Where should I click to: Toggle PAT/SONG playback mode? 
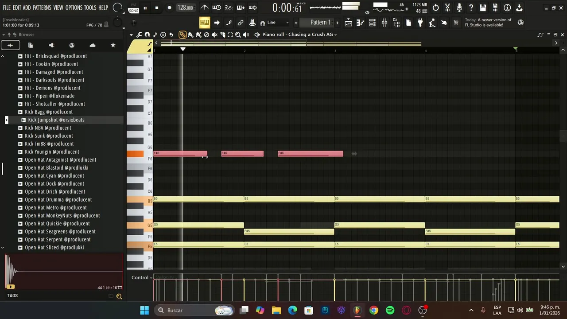(133, 8)
